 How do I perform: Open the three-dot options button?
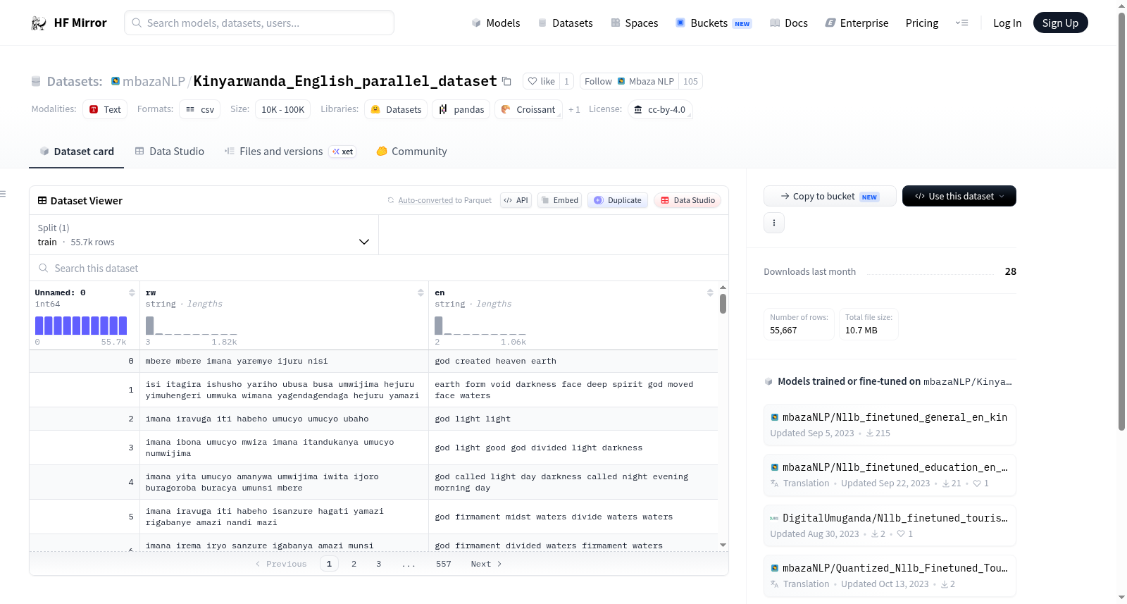click(774, 223)
